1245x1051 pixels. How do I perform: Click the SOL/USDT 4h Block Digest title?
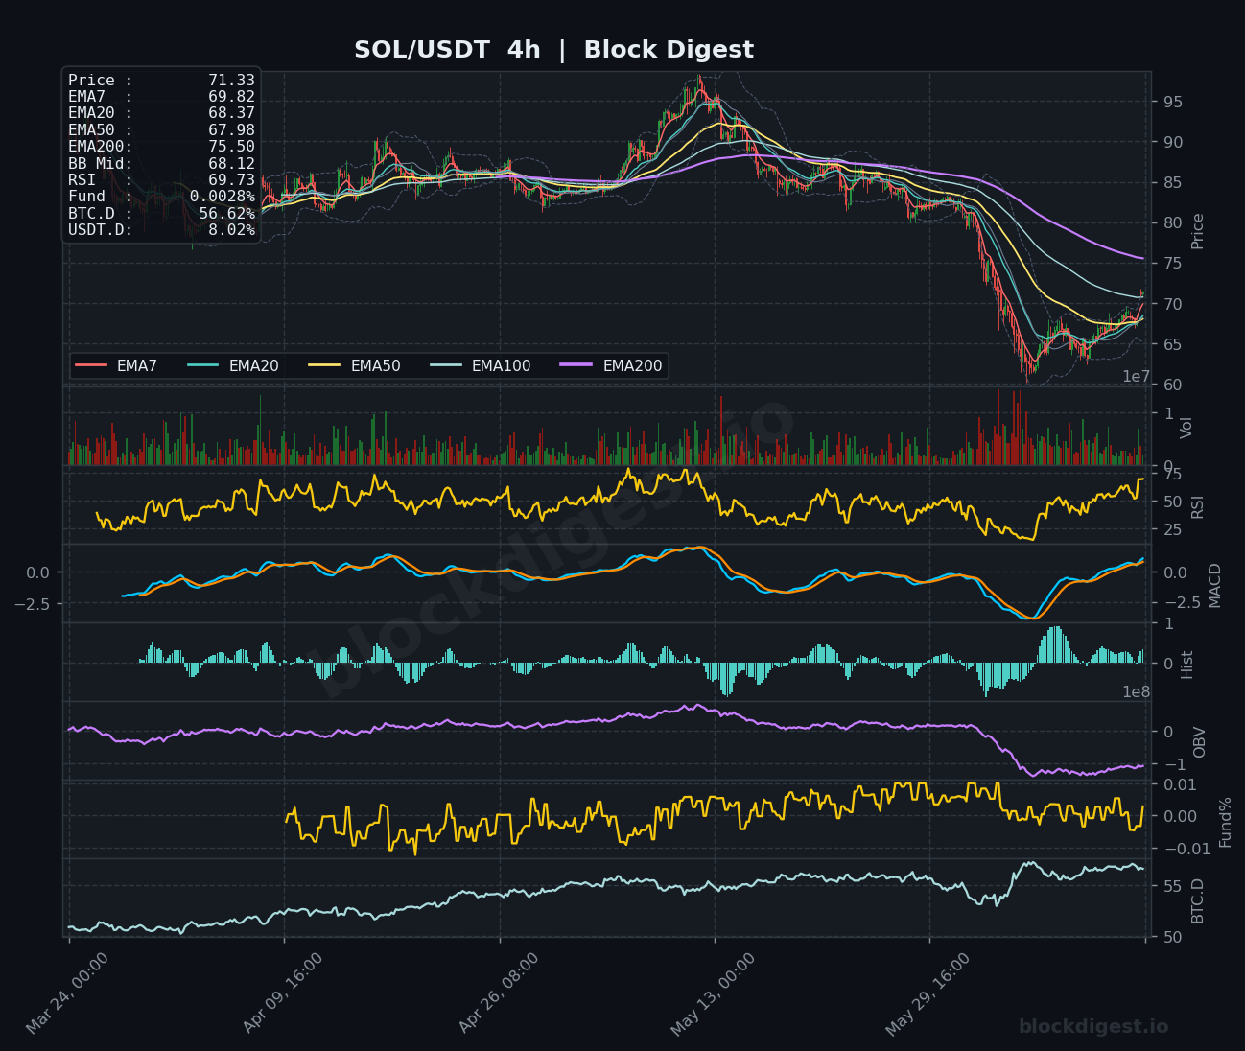[x=553, y=50]
